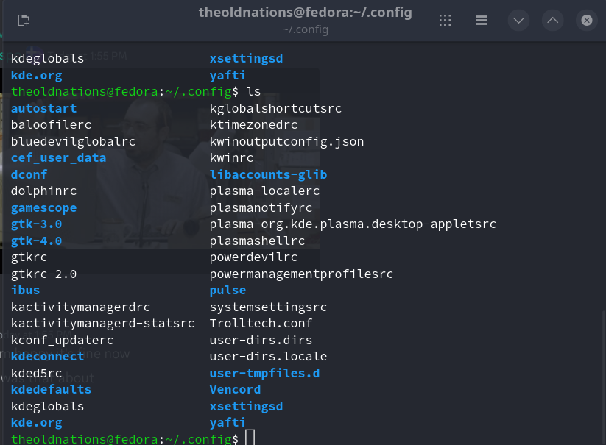Close the terminal window
Screen dimensions: 606x445
[587, 20]
